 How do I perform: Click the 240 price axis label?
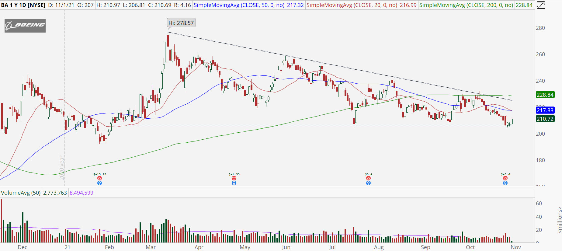click(540, 81)
